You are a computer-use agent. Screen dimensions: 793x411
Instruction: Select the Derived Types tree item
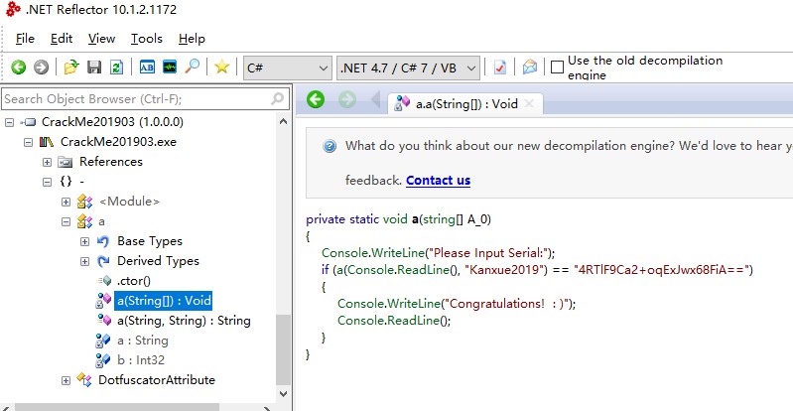click(x=158, y=261)
